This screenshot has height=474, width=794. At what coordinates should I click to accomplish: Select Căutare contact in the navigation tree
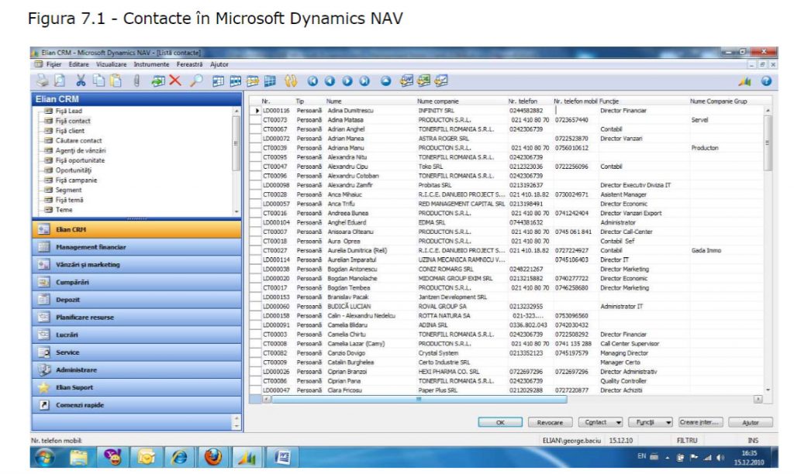[x=78, y=141]
